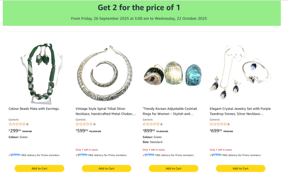Click the Prime logo under Korean Cocktail Rings
Viewport: 288px width, 177px height.
coord(148,155)
